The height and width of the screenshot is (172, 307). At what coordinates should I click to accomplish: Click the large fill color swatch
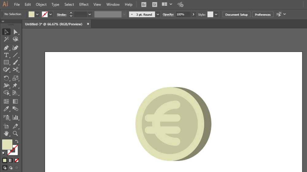pos(7,145)
